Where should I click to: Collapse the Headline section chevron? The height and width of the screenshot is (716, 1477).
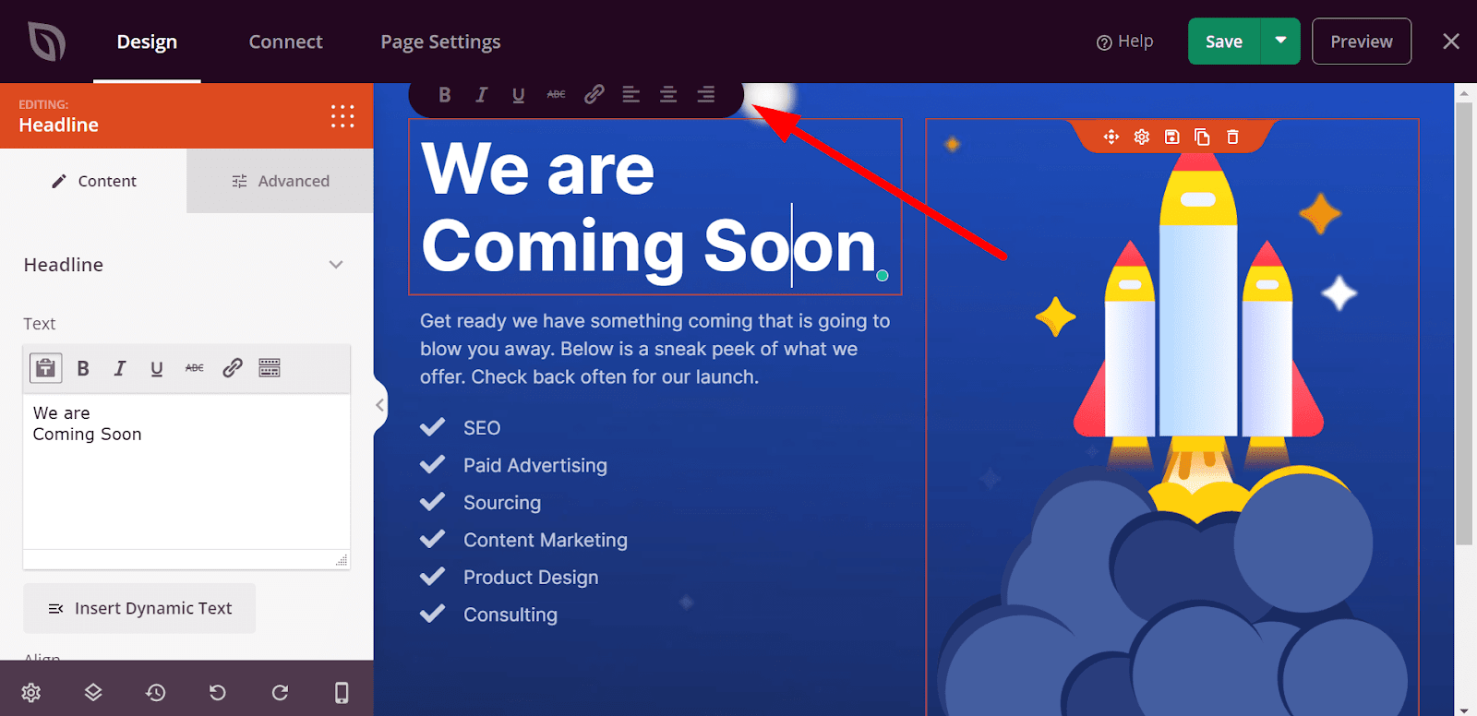click(x=336, y=265)
